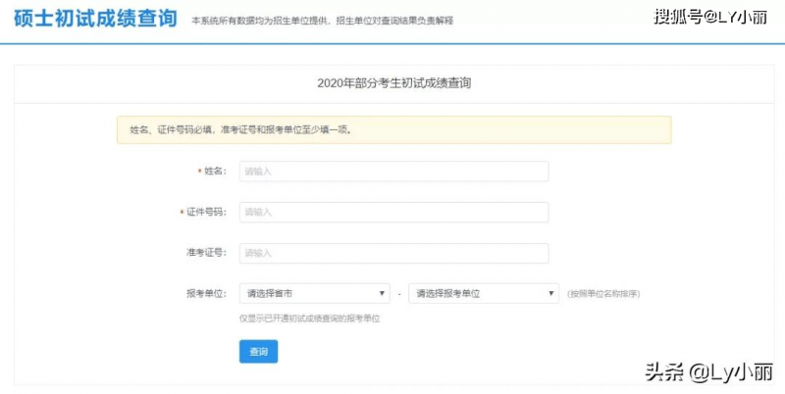Focus the 证件号码 text box

pos(393,212)
